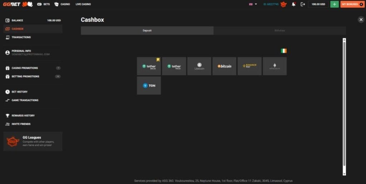Open notifications bell icon

pos(293,4)
